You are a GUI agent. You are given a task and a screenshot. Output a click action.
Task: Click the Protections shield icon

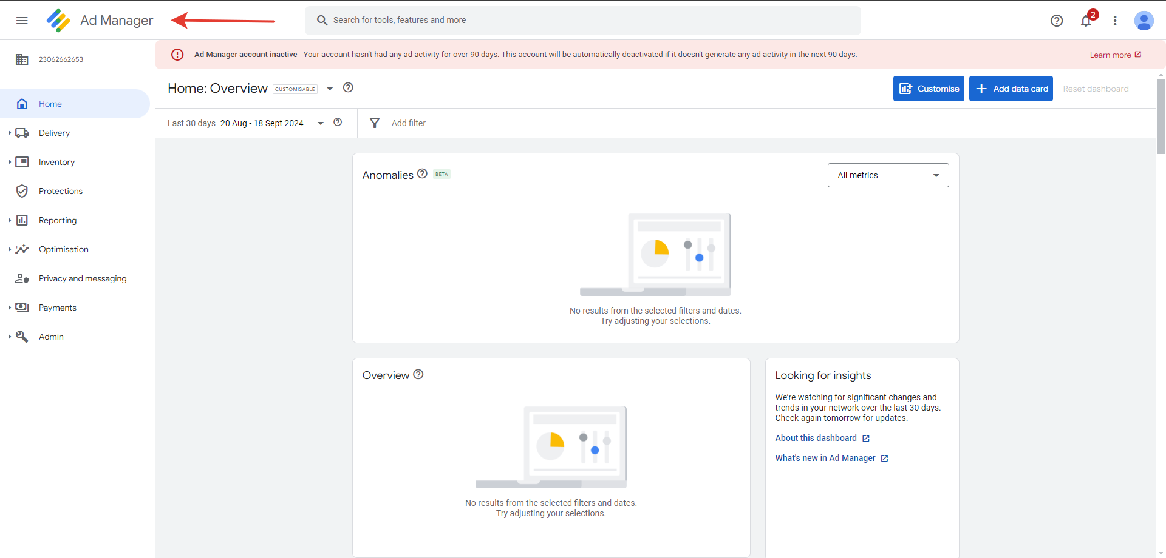pos(22,191)
